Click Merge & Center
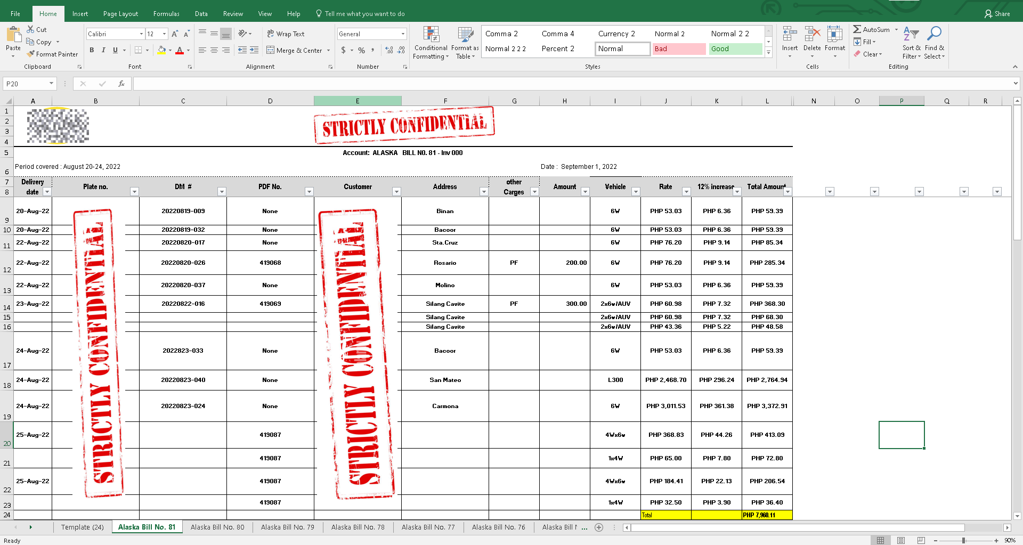This screenshot has height=545, width=1023. point(295,50)
